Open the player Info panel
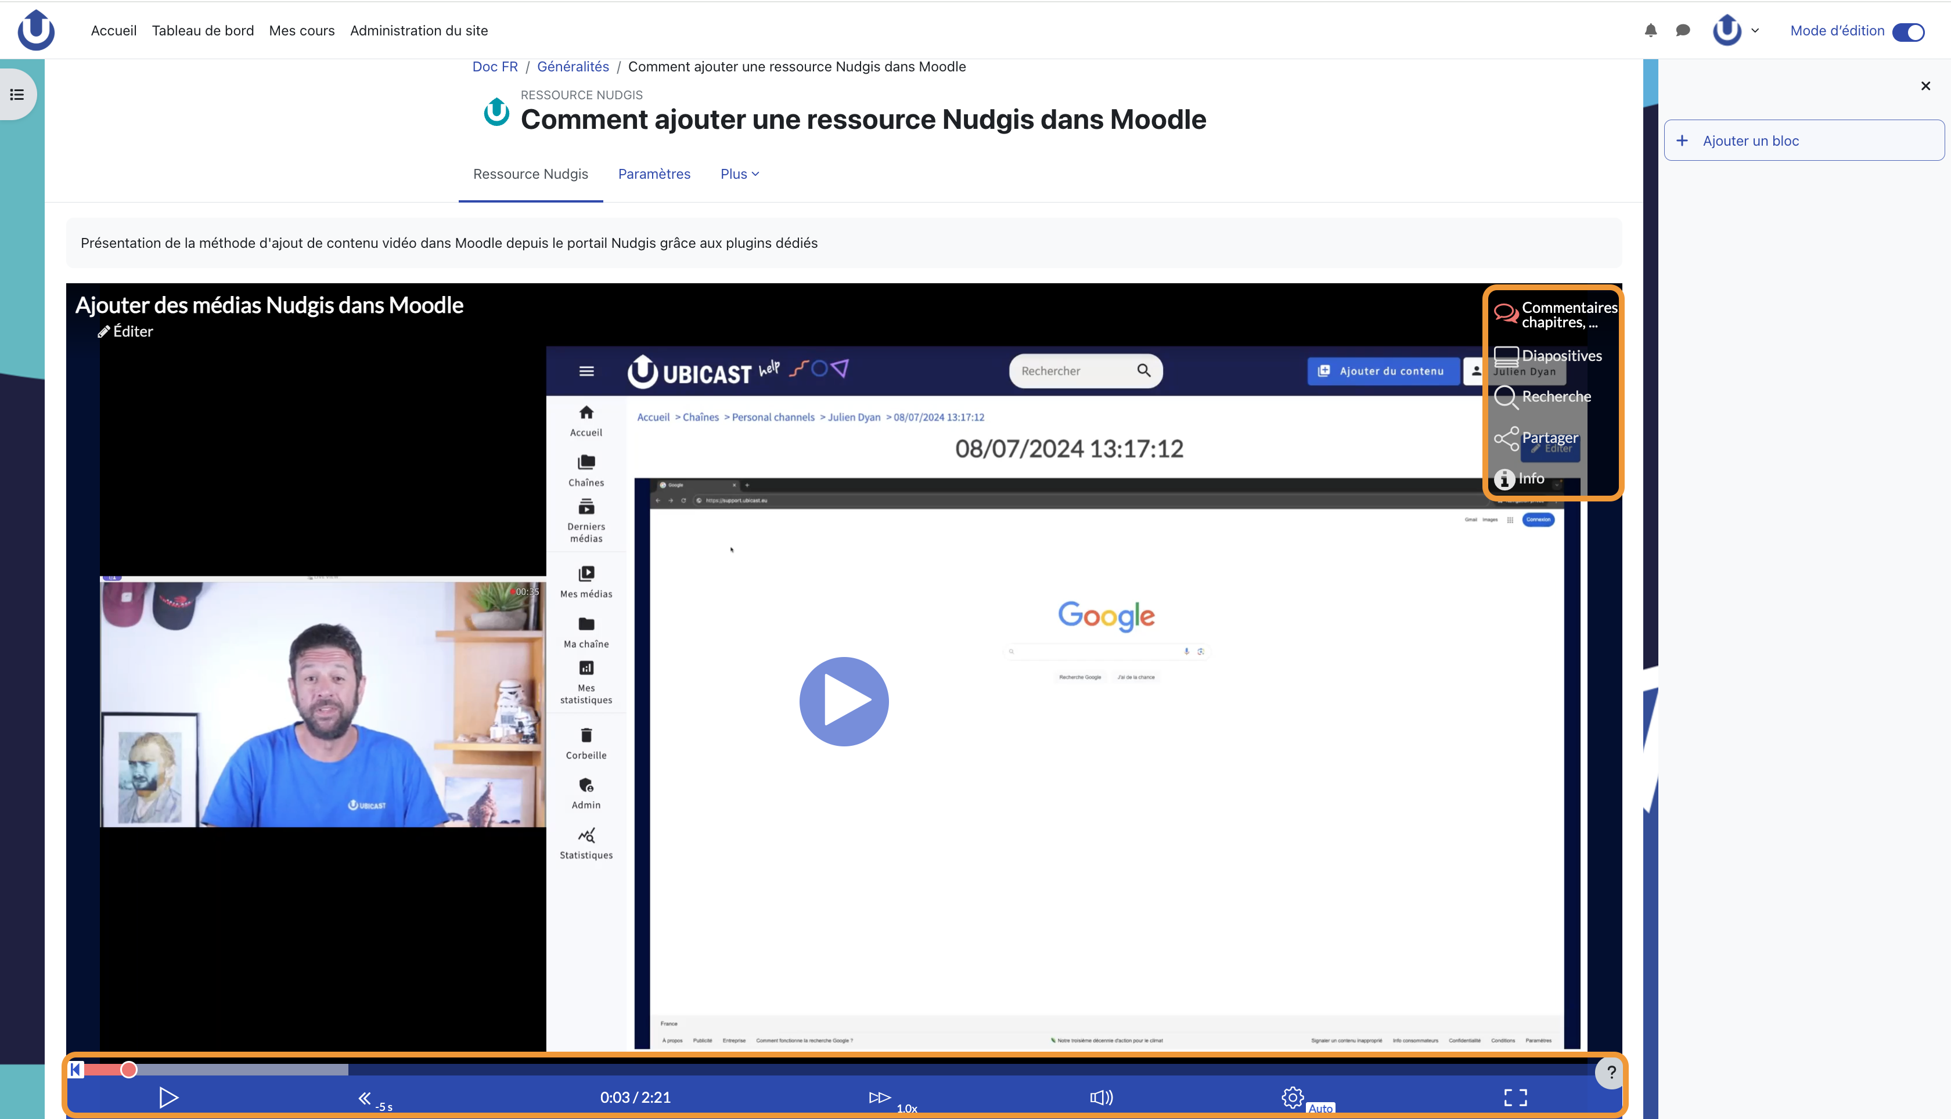 (1519, 479)
